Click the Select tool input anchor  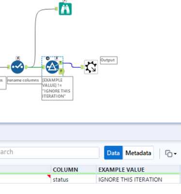click(x=9, y=67)
